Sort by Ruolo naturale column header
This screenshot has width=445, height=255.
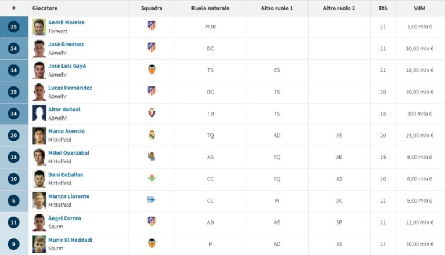click(210, 8)
